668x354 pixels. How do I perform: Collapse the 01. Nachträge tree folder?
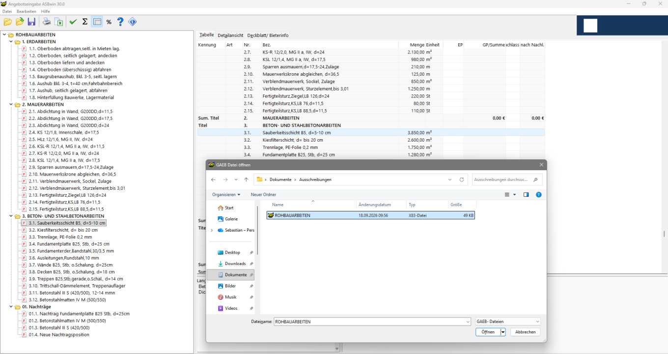coord(11,307)
